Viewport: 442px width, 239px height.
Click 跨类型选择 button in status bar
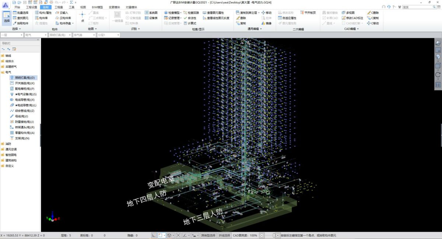tap(208, 235)
